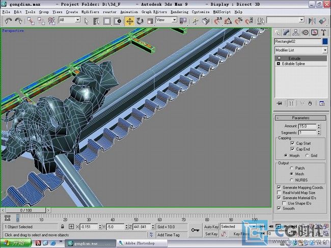Select the Grid capping radio button
Viewport: 331px width, 248px height.
coord(307,155)
